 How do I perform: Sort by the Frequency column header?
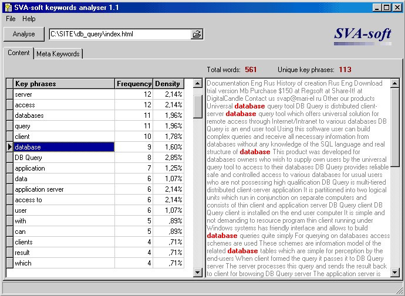click(134, 84)
